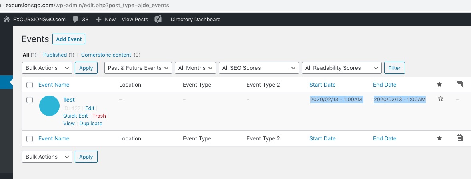
Task: Click the plus New icon
Action: coord(99,19)
